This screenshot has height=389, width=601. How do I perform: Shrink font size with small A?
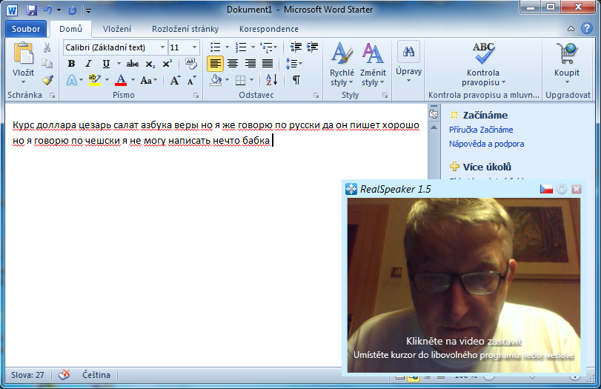(x=191, y=80)
